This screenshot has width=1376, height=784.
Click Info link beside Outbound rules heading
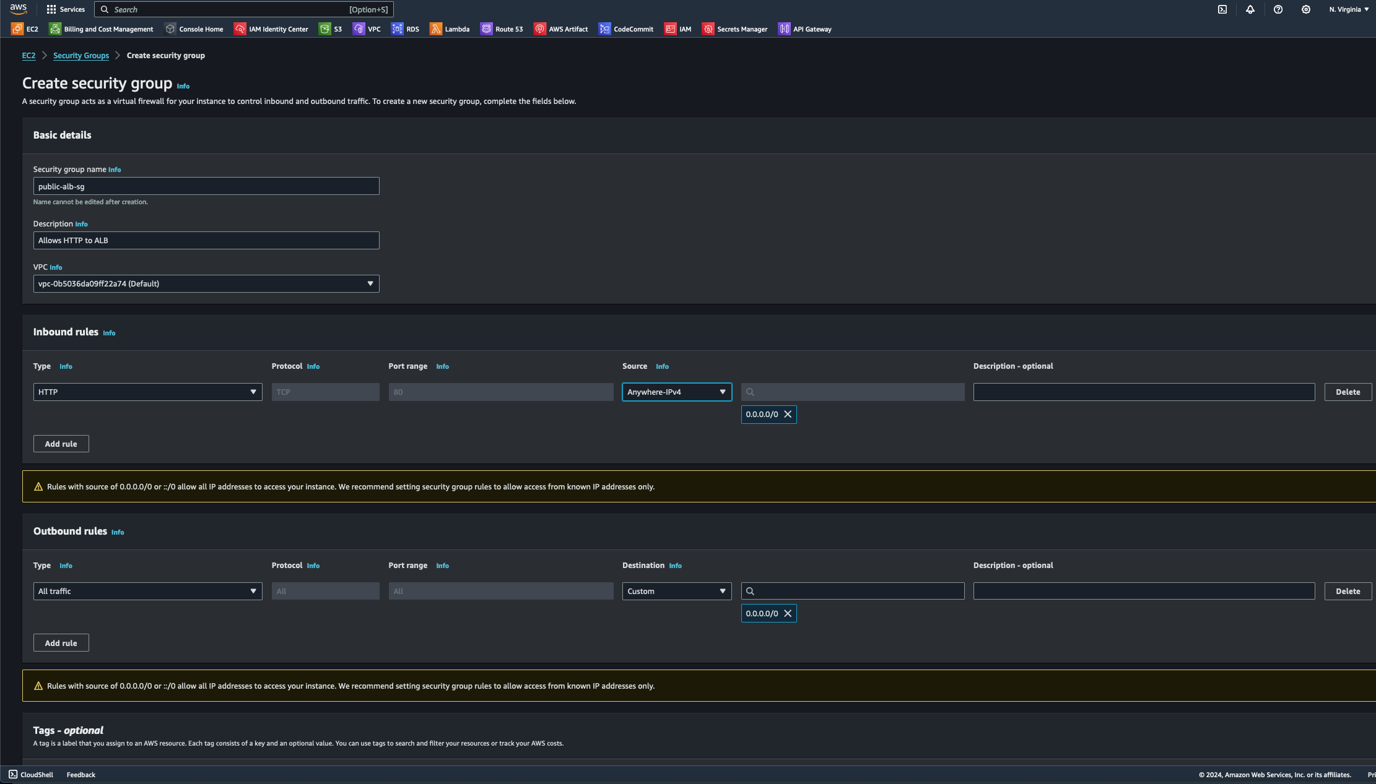118,533
